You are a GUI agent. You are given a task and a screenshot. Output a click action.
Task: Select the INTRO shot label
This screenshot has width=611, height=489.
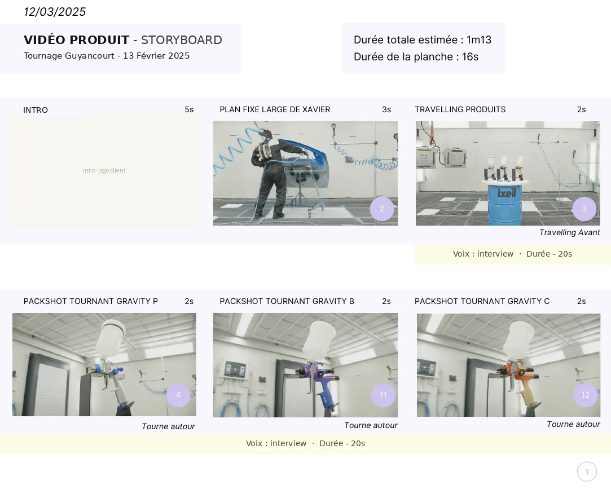click(x=36, y=111)
